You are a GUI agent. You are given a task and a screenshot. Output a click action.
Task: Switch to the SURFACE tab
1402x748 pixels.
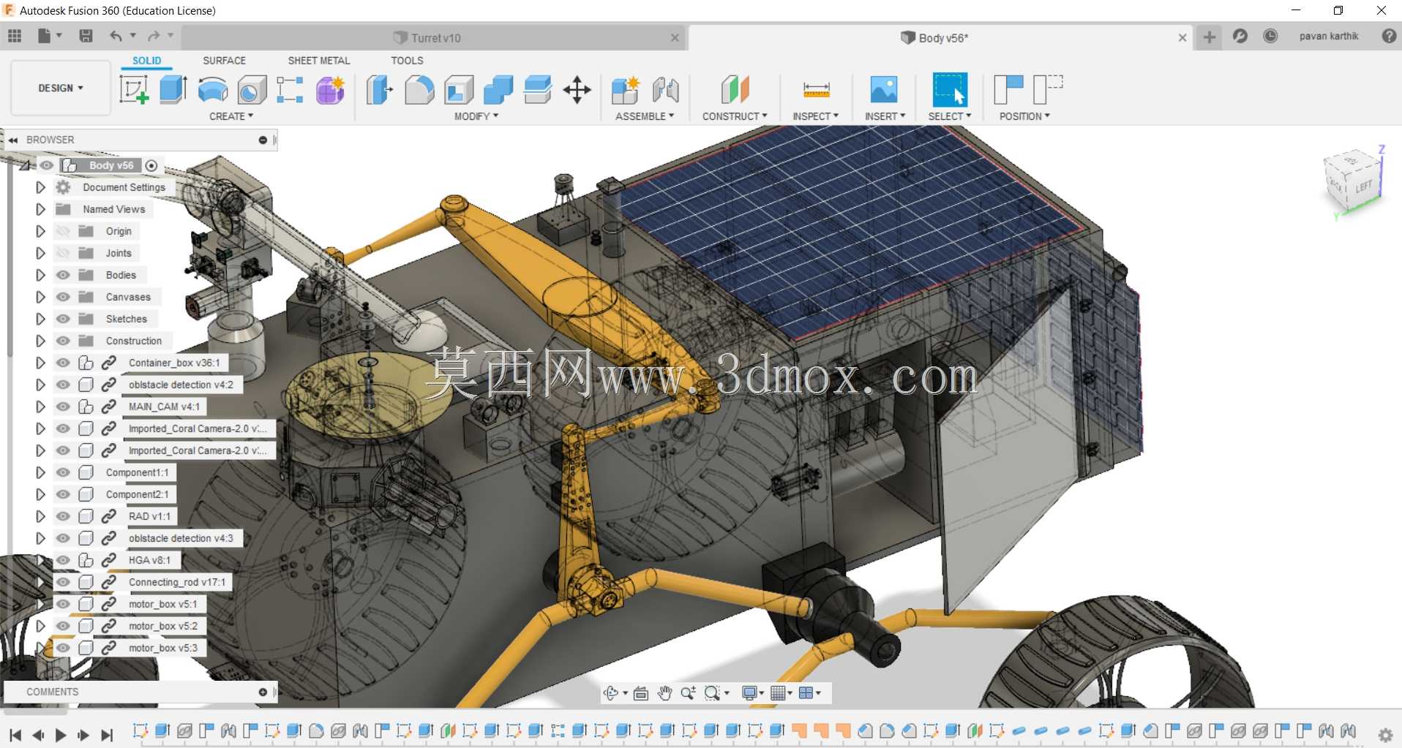coord(224,61)
